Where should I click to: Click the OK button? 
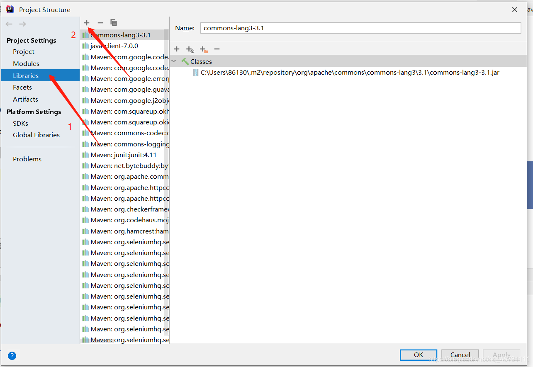click(419, 355)
